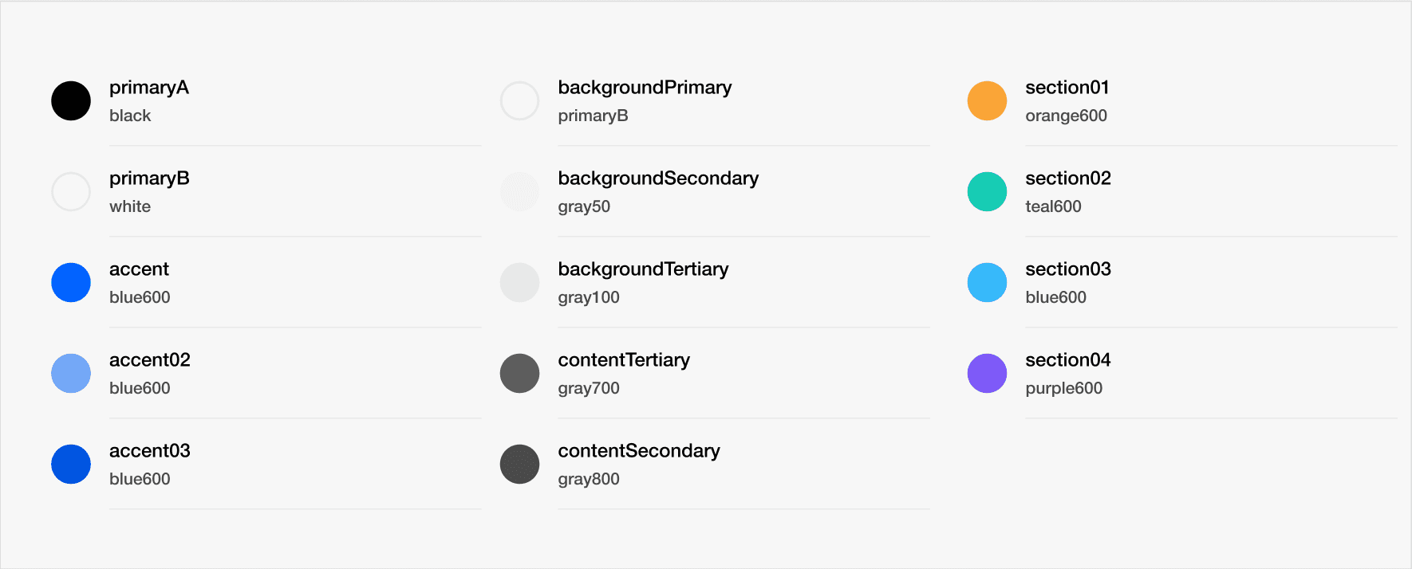The width and height of the screenshot is (1412, 569).
Task: Select the accent03 token name
Action: point(150,451)
